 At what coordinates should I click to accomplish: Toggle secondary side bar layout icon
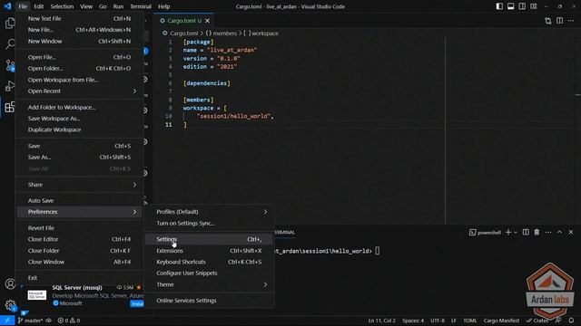[522, 6]
